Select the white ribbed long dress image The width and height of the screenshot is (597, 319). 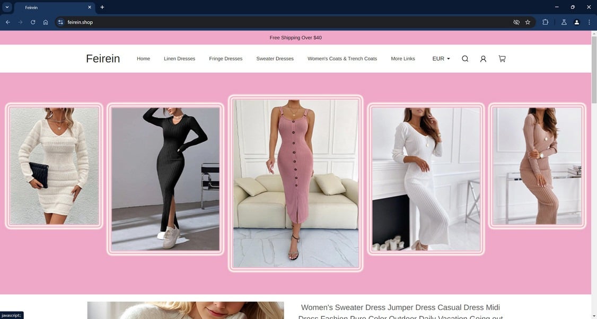(x=426, y=179)
